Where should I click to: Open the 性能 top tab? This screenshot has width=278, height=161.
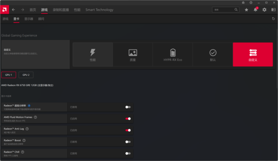pos(77,10)
